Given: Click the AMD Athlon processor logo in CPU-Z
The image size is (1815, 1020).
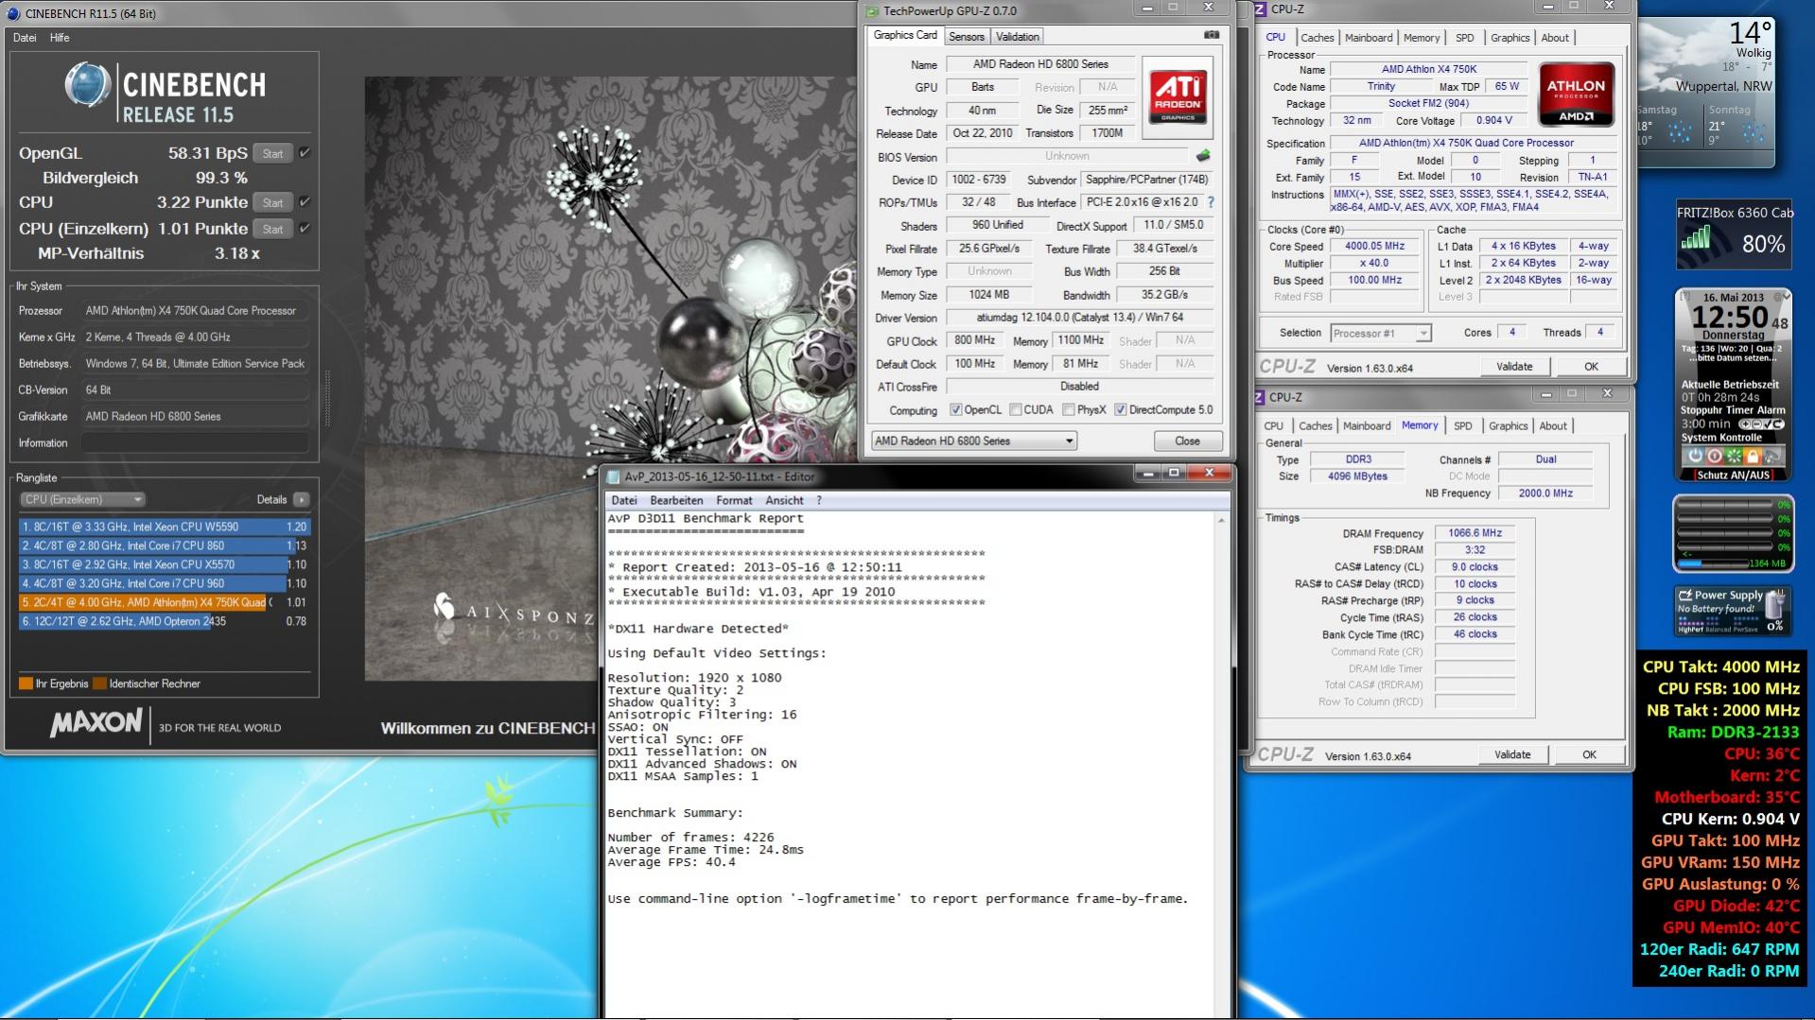Looking at the screenshot, I should [x=1576, y=95].
